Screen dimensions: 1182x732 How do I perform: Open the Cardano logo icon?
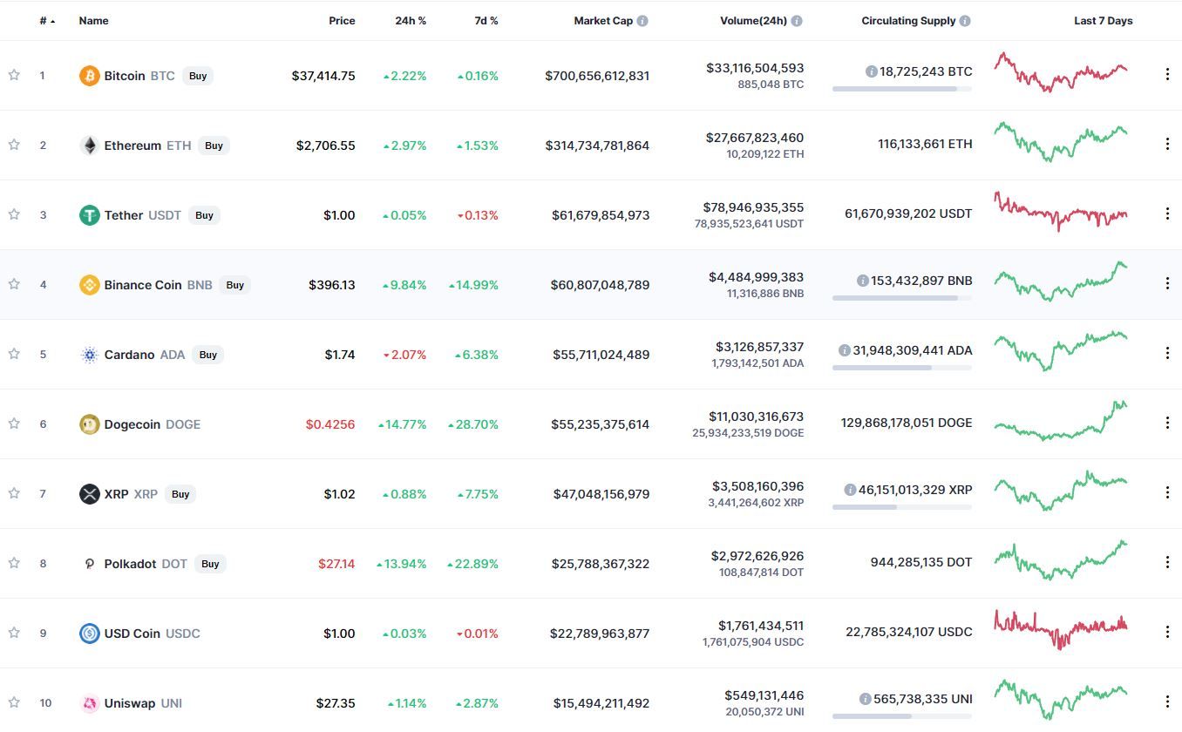(90, 355)
